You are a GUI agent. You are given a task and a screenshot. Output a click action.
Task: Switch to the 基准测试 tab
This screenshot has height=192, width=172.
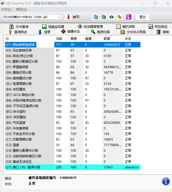click(x=18, y=32)
